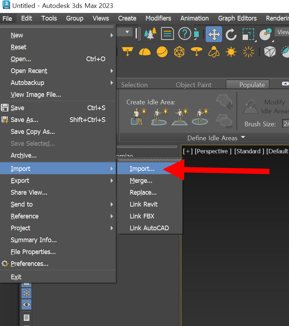The width and height of the screenshot is (289, 326).
Task: Switch to the Selection ribbon tab
Action: 134,85
